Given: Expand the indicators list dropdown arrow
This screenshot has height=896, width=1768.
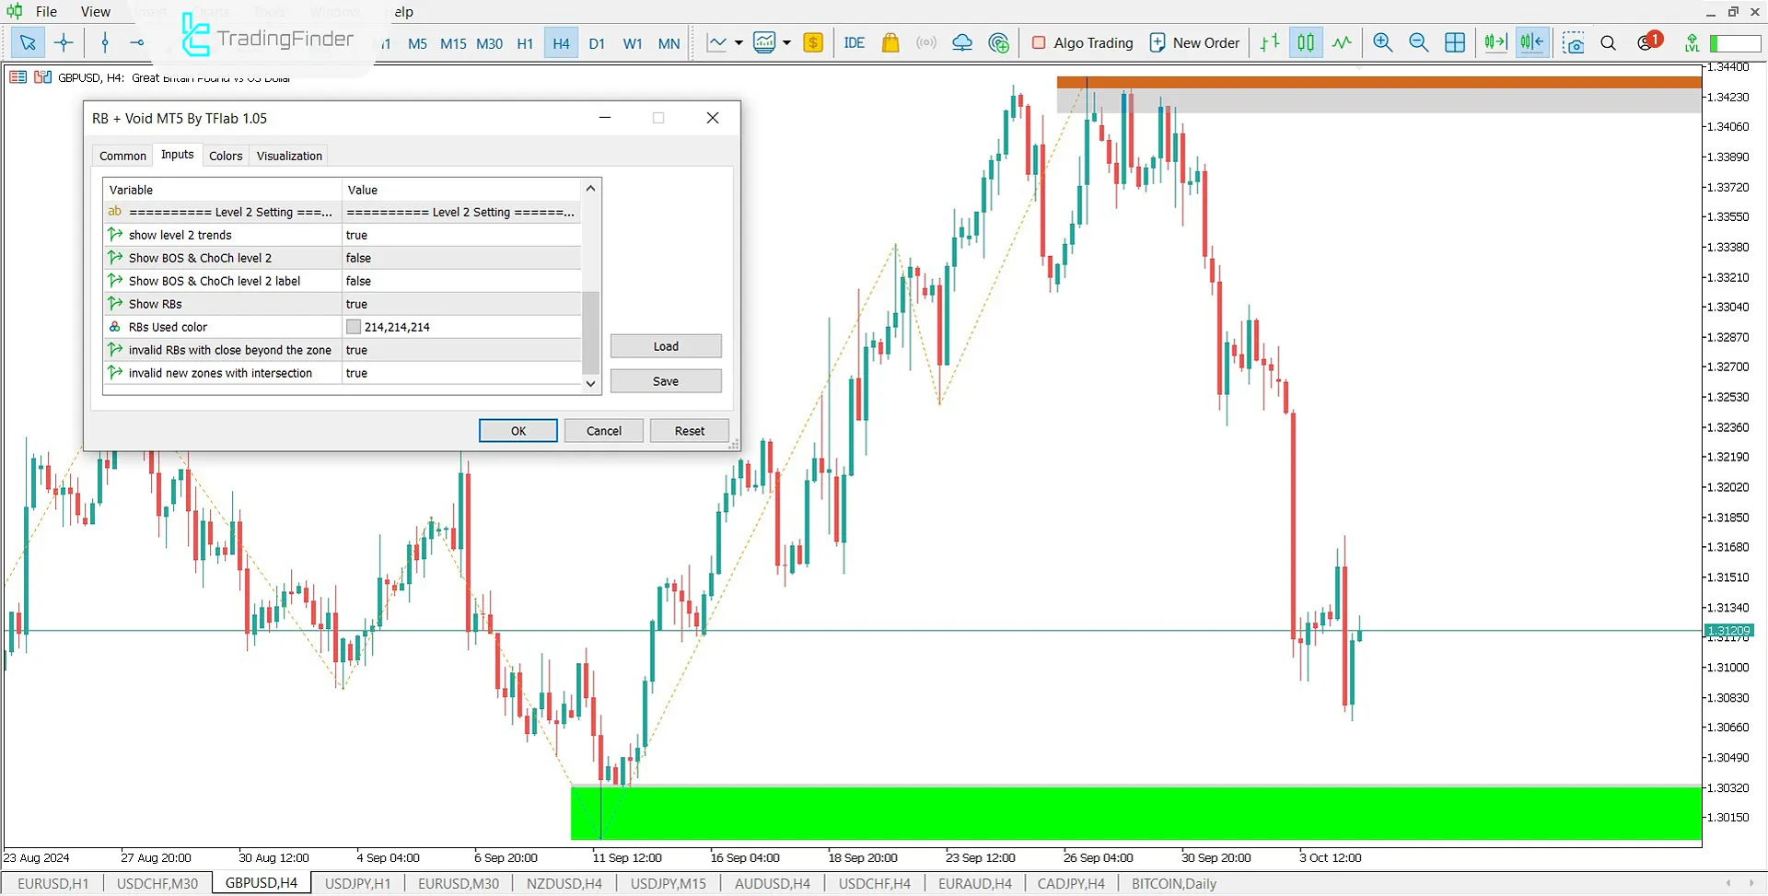Looking at the screenshot, I should (x=739, y=42).
